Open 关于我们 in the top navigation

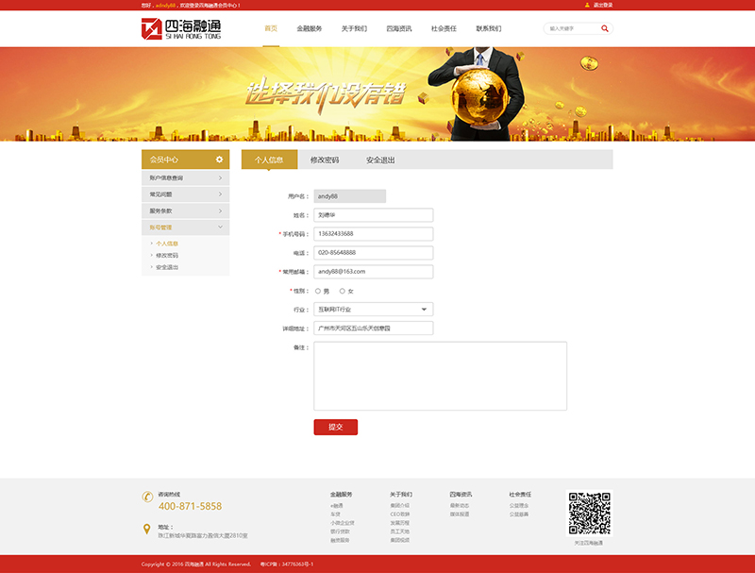tap(354, 29)
